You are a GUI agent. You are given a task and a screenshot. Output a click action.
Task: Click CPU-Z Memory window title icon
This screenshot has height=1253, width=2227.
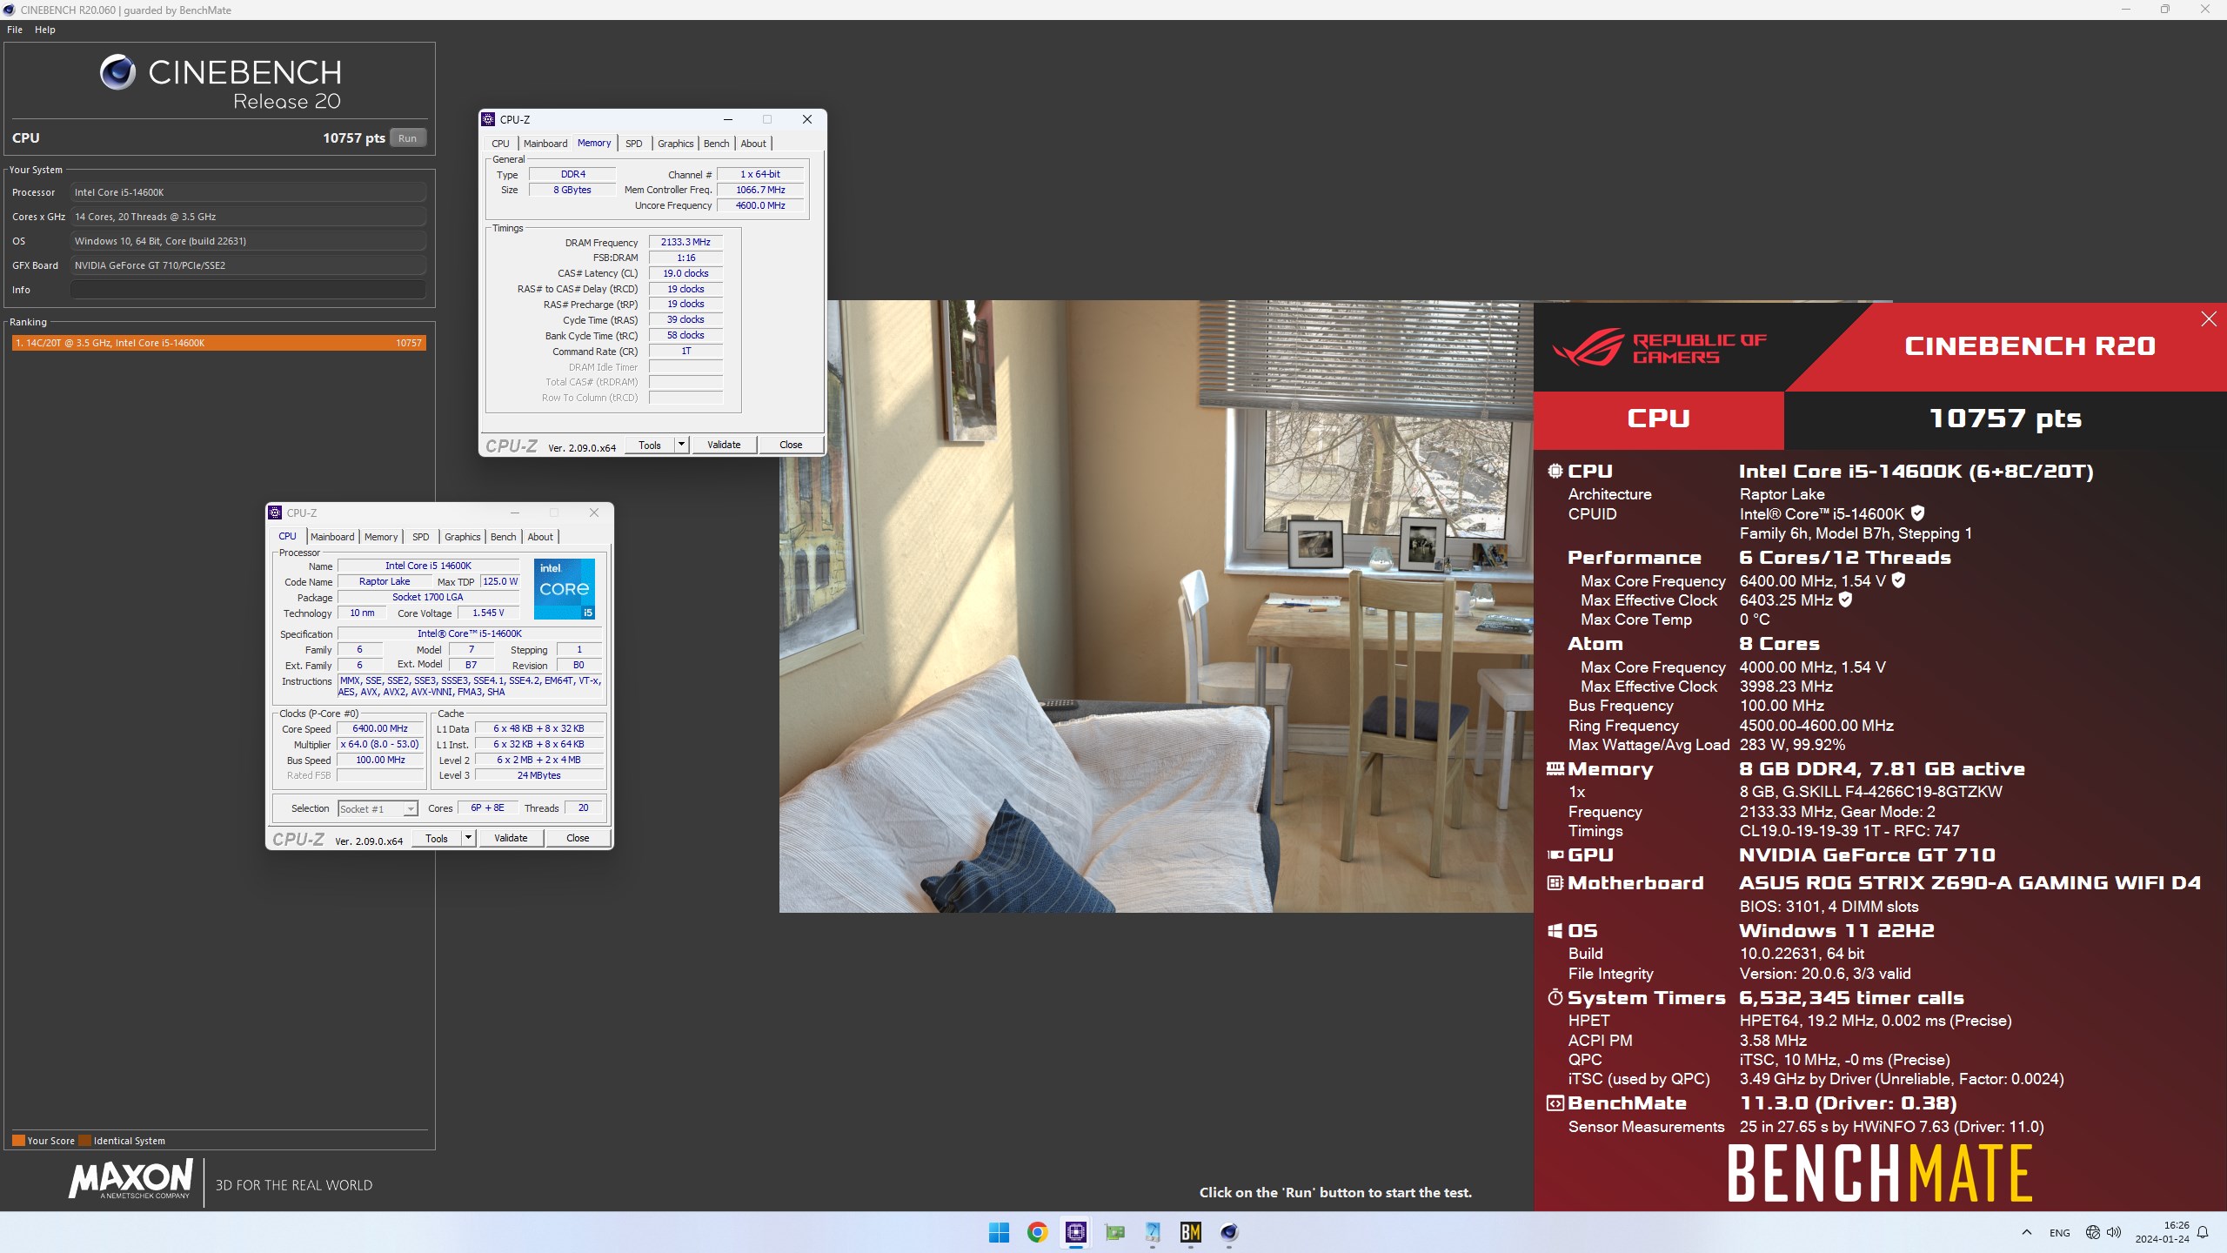point(489,119)
